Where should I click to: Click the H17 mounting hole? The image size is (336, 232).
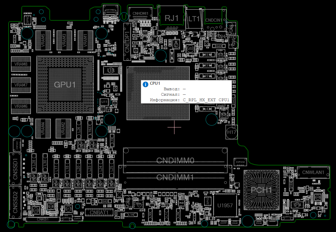tap(232, 132)
